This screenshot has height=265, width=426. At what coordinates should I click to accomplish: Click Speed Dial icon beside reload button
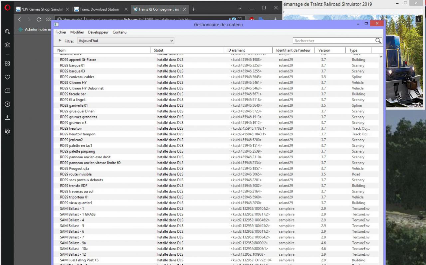pyautogui.click(x=49, y=20)
